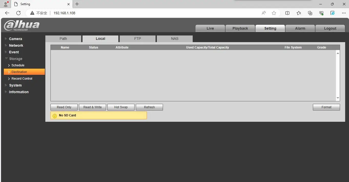Select the Local storage tab

[x=100, y=39]
